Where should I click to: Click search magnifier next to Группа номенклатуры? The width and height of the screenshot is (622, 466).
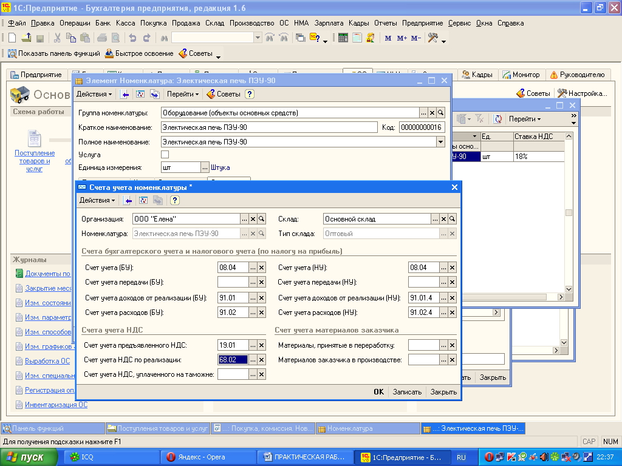coord(440,113)
